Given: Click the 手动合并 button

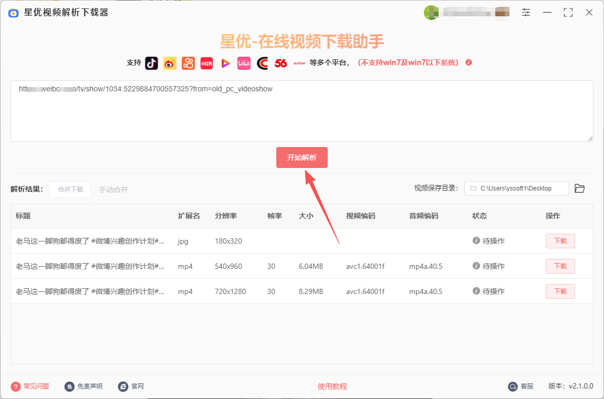Looking at the screenshot, I should pyautogui.click(x=113, y=190).
